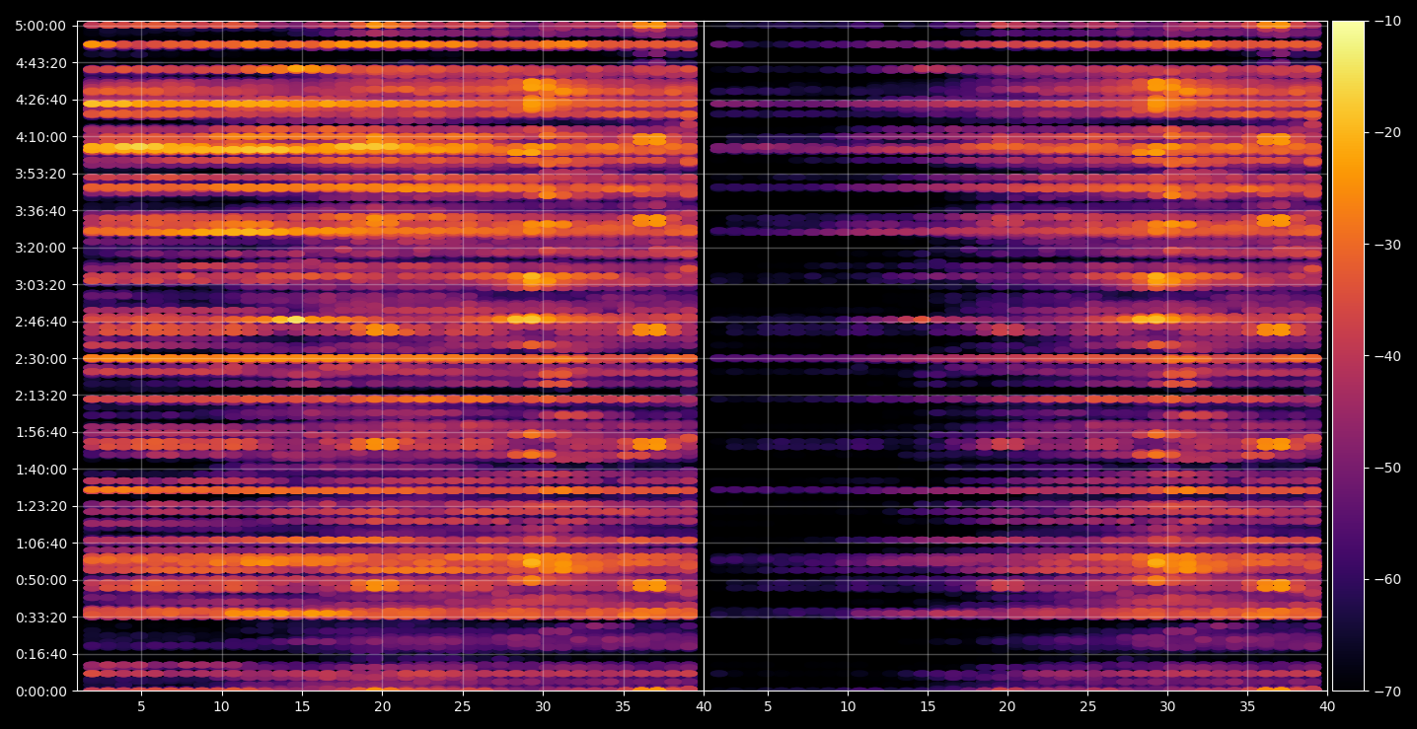This screenshot has width=1417, height=729.
Task: Click the 0:33:20 time label
Action: [x=40, y=618]
